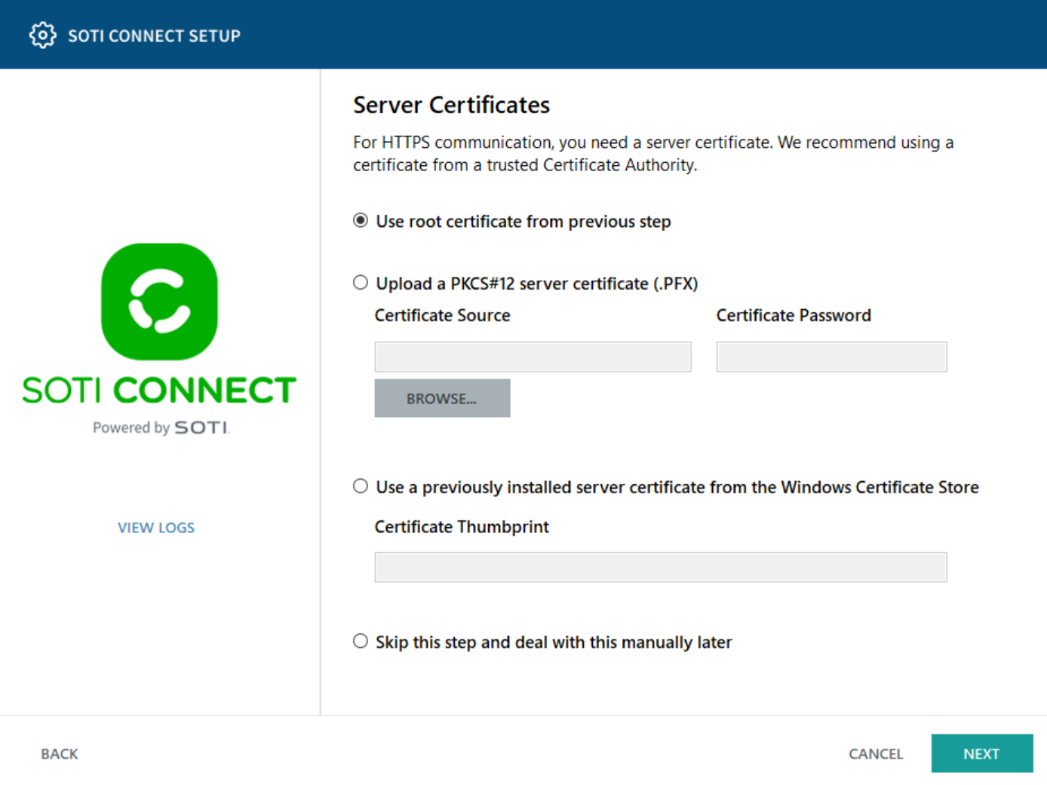
Task: Open VIEW LOGS link
Action: [156, 528]
